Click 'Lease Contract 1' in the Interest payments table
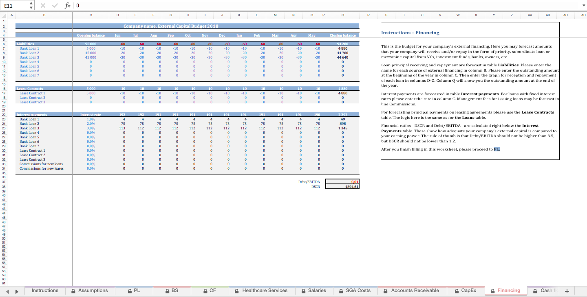 tap(32, 151)
